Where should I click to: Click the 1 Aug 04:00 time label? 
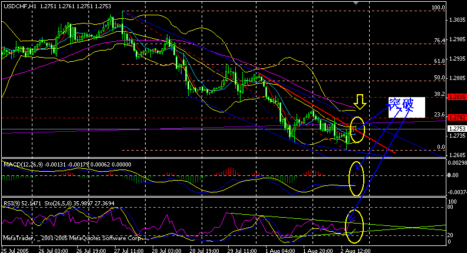[x=280, y=250]
